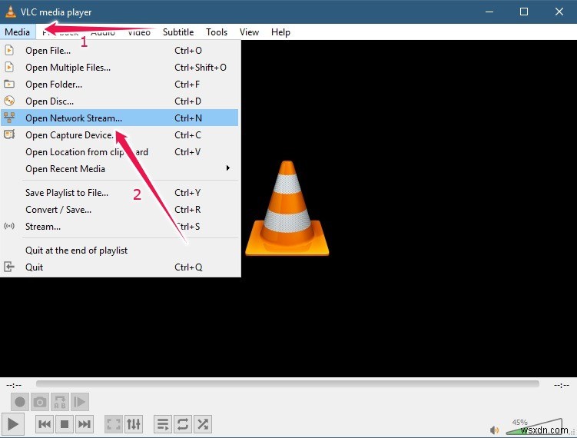Click the playback seek bar
This screenshot has width=577, height=438.
point(287,384)
